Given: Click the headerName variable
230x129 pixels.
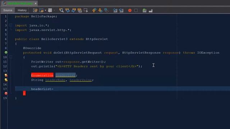Looking at the screenshot, I should pyautogui.click(x=55, y=80).
